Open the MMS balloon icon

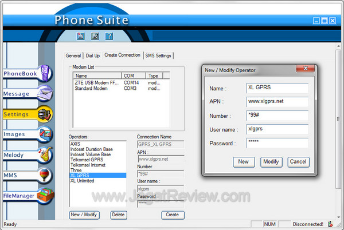point(45,175)
